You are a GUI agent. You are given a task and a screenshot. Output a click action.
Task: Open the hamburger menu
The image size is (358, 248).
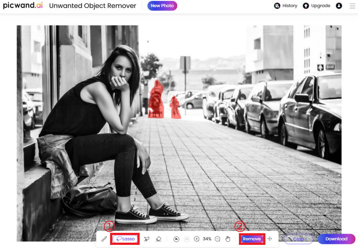pyautogui.click(x=352, y=6)
